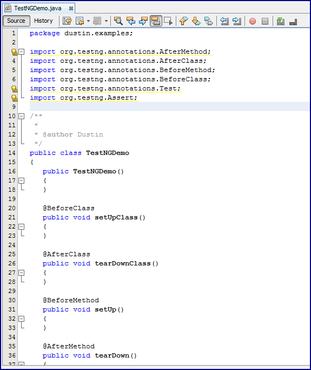Viewport: 311px width, 370px height.
Task: Select the TestNGDemo.java tab
Action: (x=38, y=8)
